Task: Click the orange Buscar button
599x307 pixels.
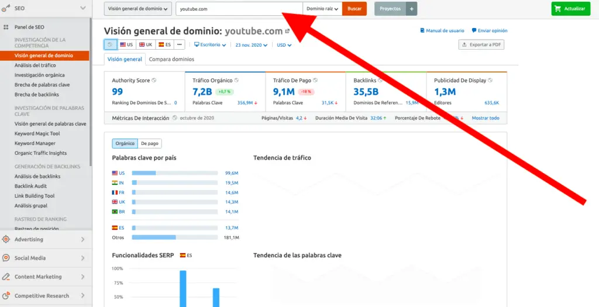Action: point(354,9)
